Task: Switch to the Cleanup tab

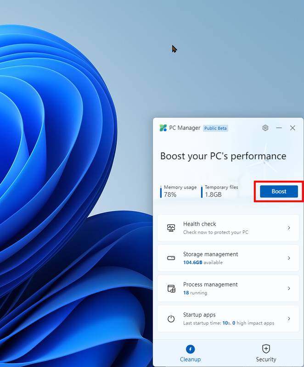Action: (190, 353)
